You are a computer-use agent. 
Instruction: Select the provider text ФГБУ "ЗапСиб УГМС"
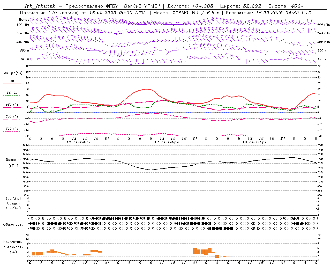133,6
